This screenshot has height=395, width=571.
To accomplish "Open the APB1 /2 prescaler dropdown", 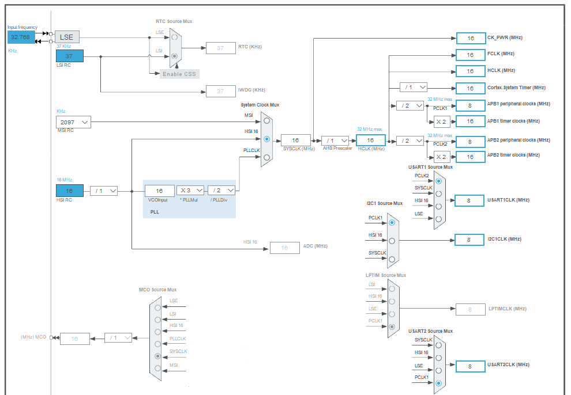I will point(410,106).
